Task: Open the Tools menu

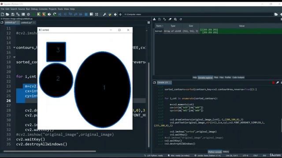Action: 60,9
